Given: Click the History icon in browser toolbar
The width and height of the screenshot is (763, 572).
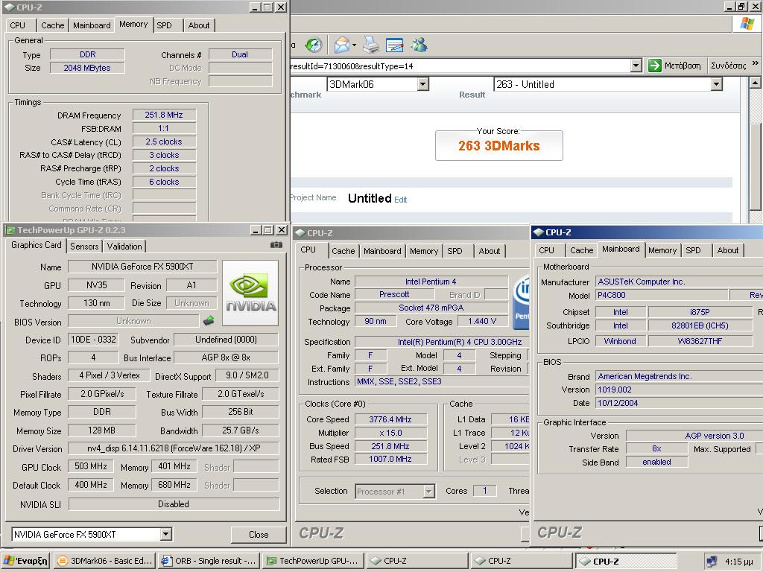Looking at the screenshot, I should point(314,45).
